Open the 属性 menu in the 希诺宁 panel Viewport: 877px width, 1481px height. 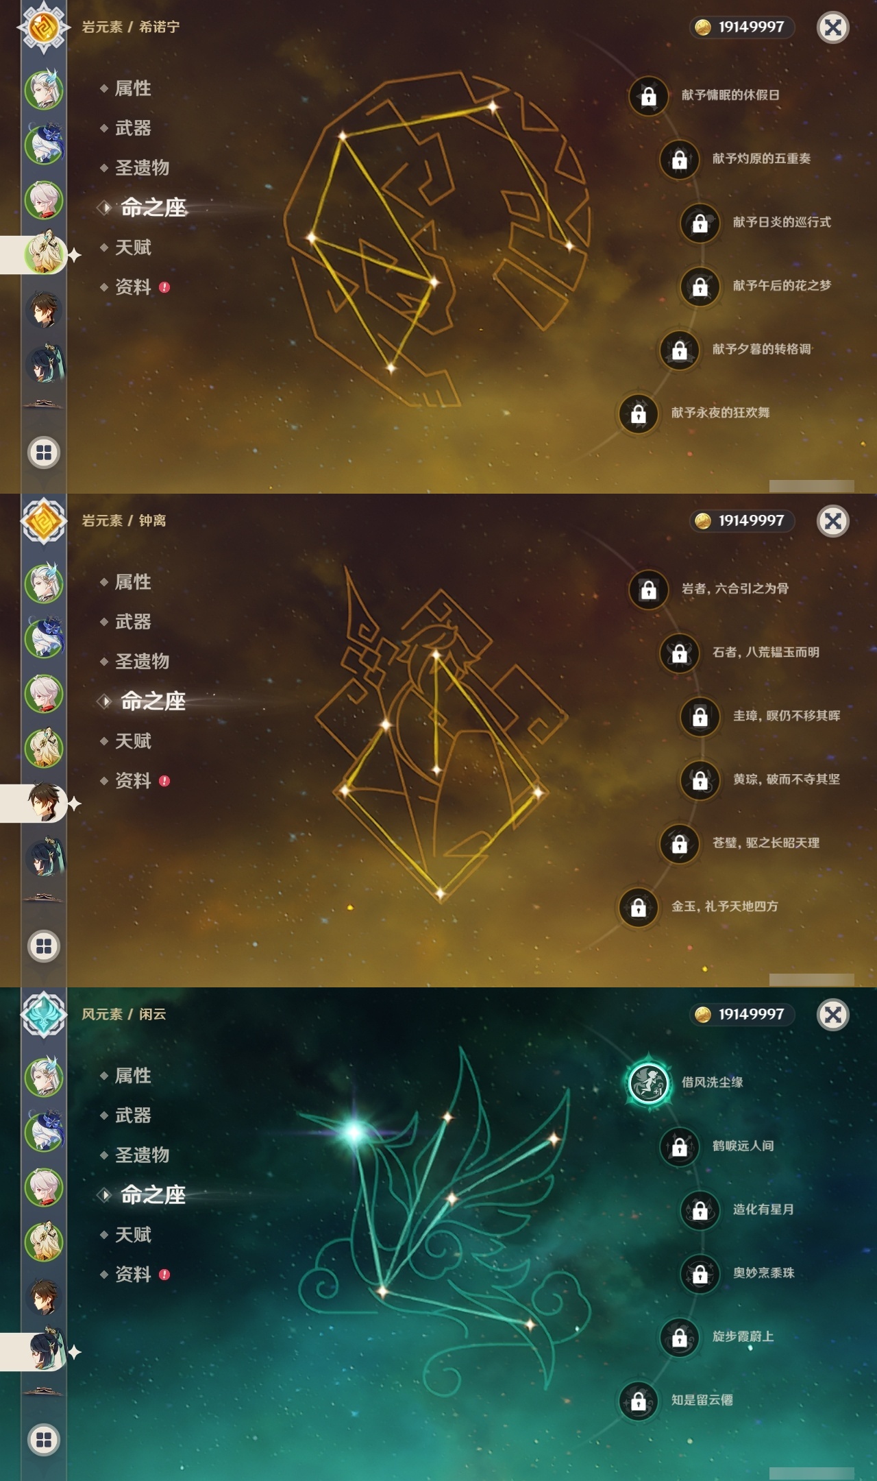(133, 88)
